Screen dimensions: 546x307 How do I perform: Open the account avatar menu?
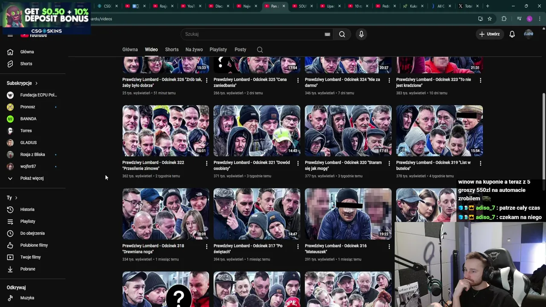(x=529, y=34)
